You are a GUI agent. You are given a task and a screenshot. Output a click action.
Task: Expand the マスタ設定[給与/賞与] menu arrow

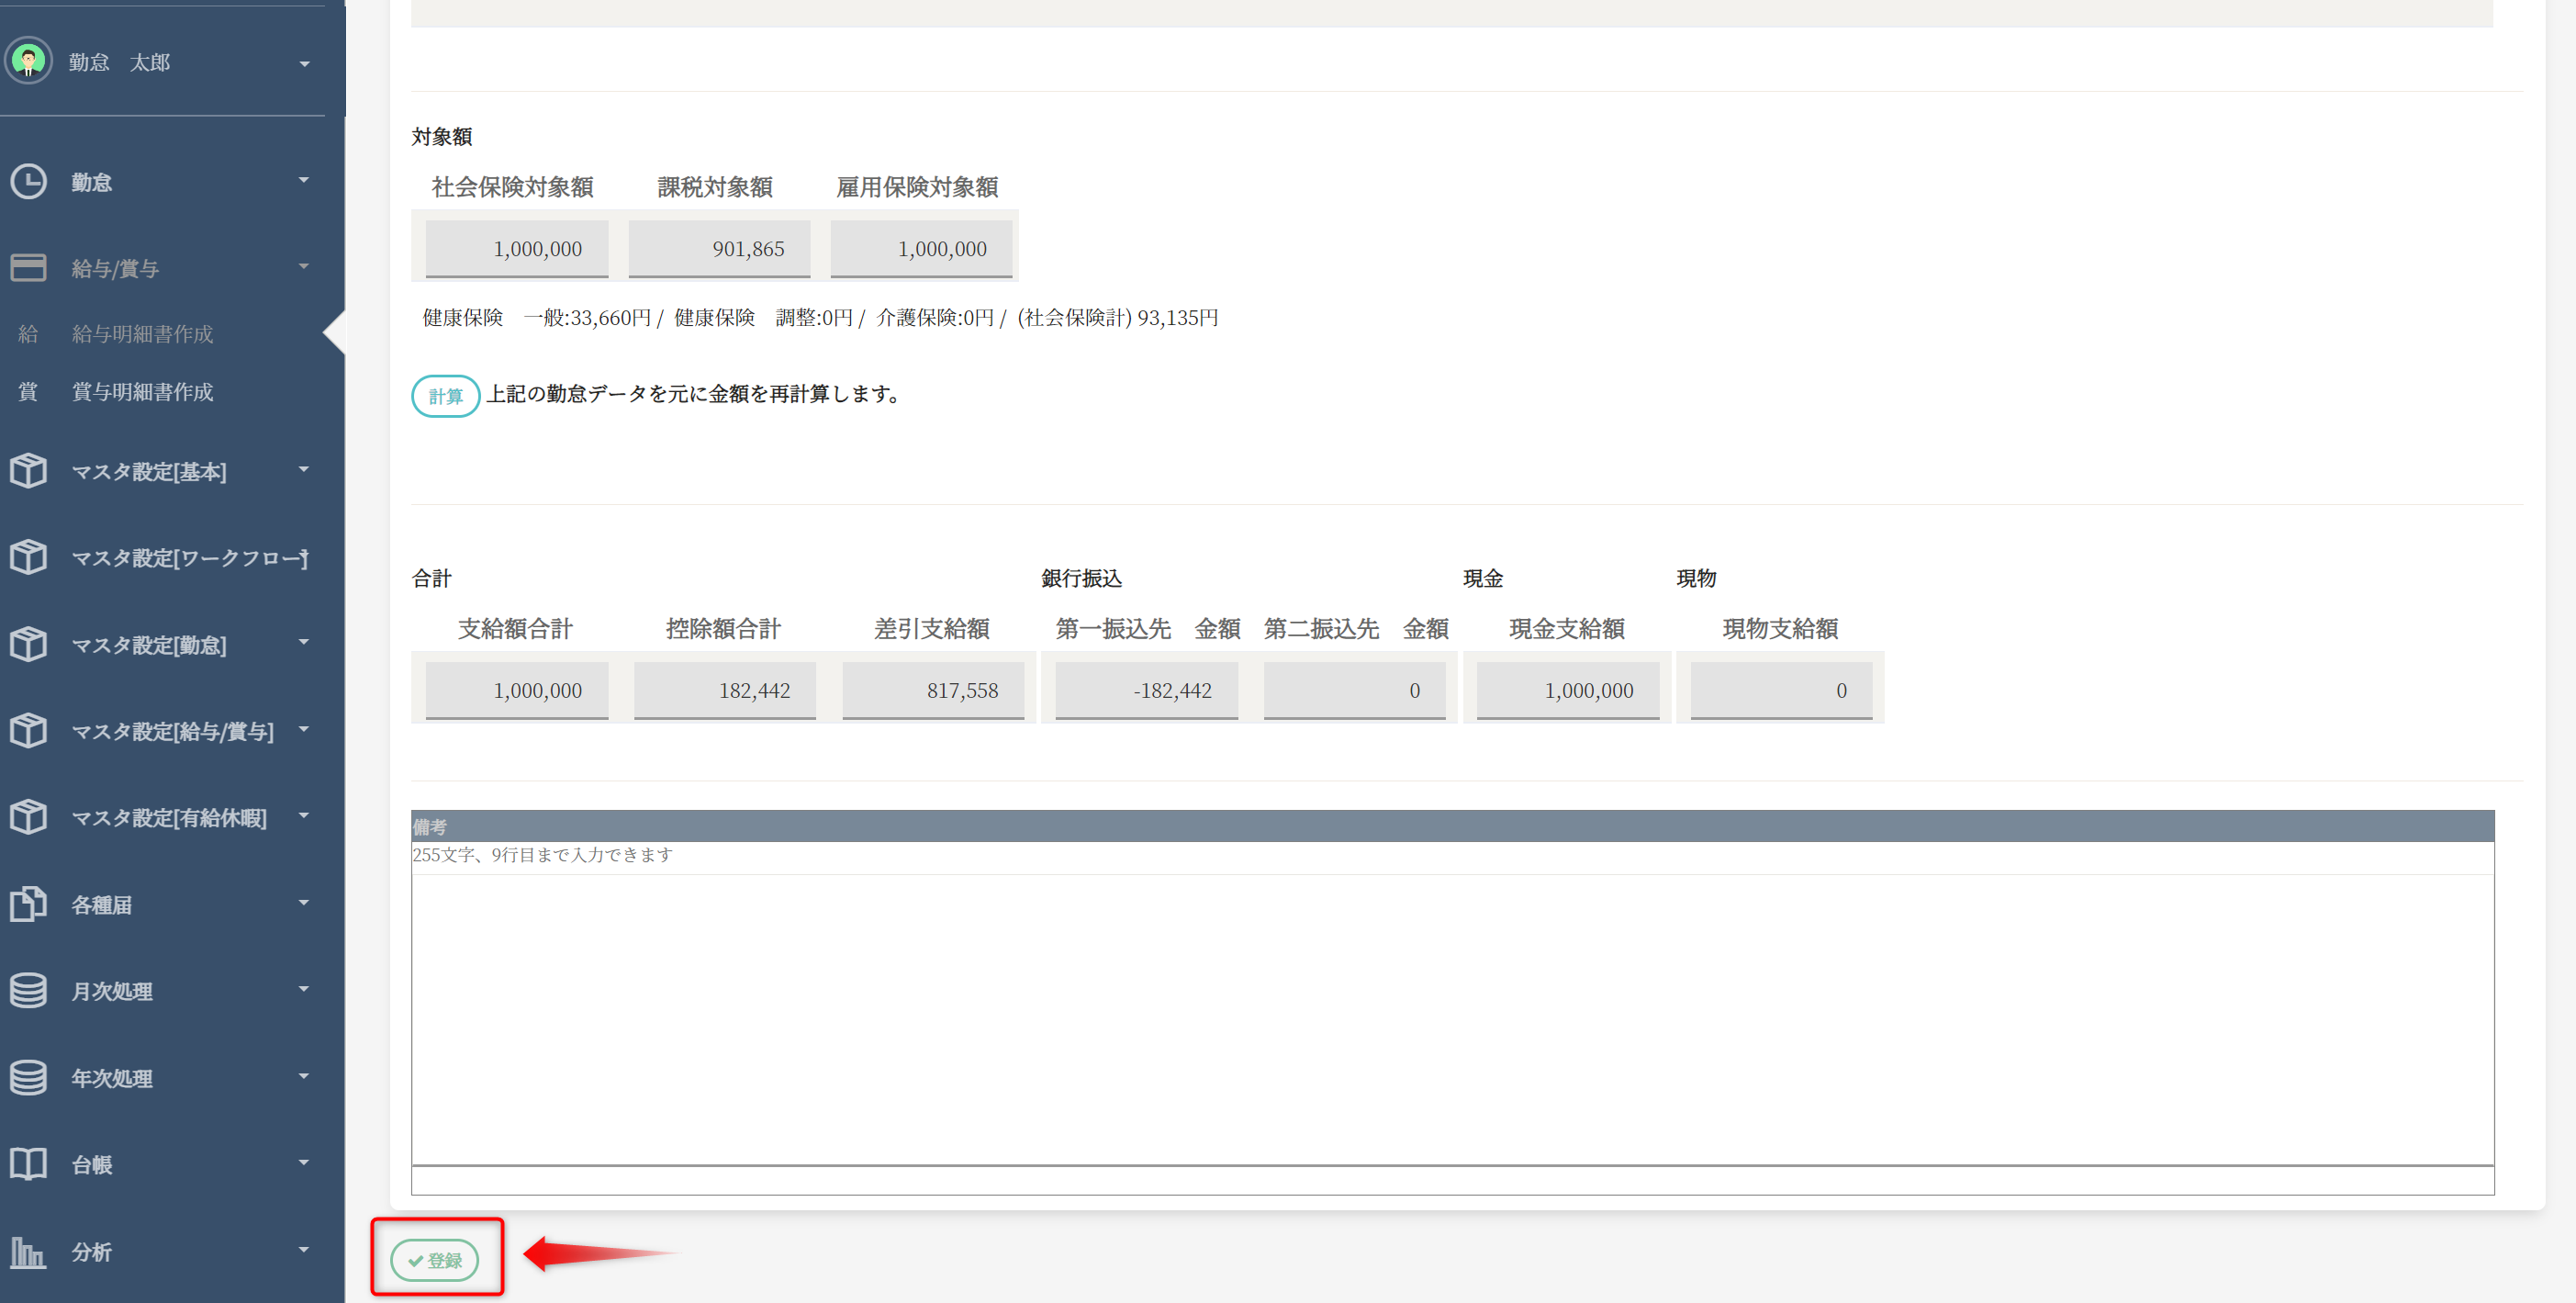point(304,730)
